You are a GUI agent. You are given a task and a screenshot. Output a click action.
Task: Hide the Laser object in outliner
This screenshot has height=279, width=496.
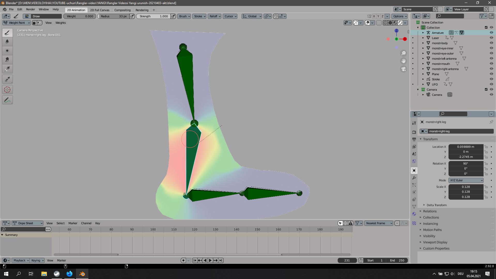click(491, 38)
